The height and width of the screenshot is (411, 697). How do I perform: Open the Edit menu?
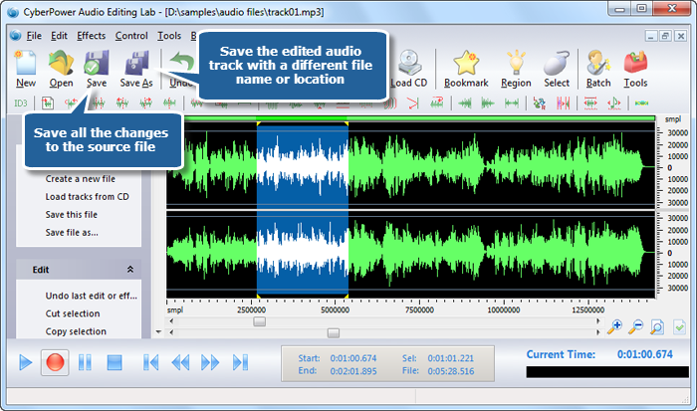pos(59,36)
